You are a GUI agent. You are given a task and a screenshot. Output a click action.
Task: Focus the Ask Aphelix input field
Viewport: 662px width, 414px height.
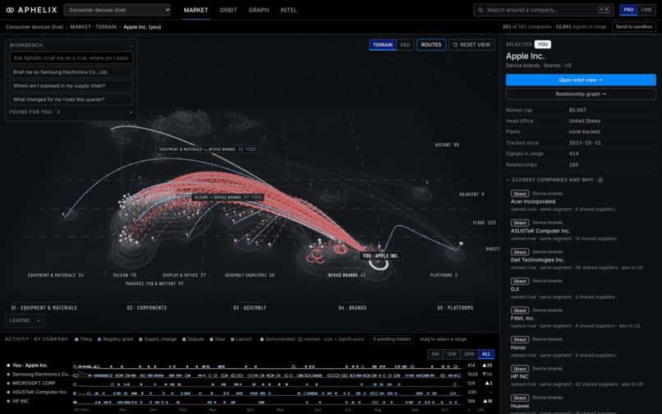click(x=71, y=57)
